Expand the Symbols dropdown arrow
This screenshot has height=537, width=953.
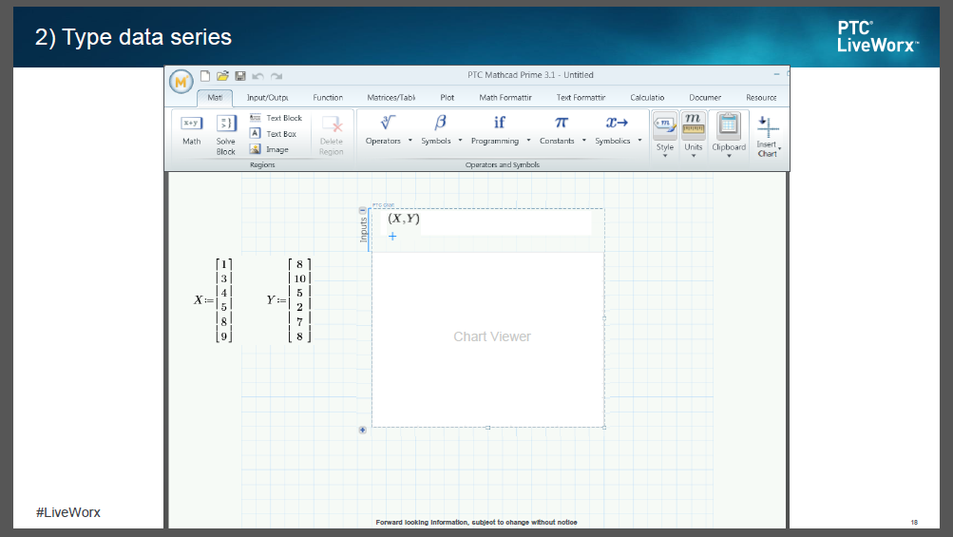click(x=460, y=141)
